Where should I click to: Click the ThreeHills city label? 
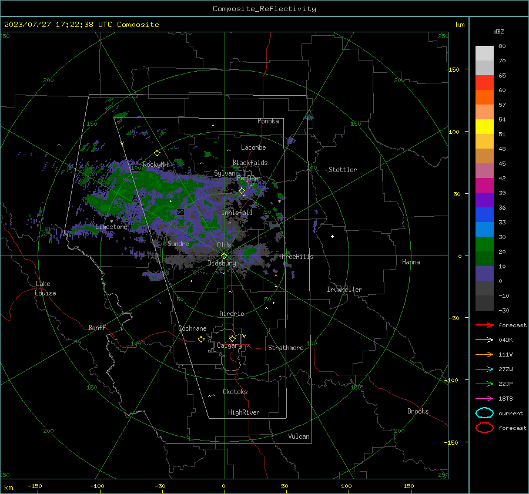tap(296, 257)
